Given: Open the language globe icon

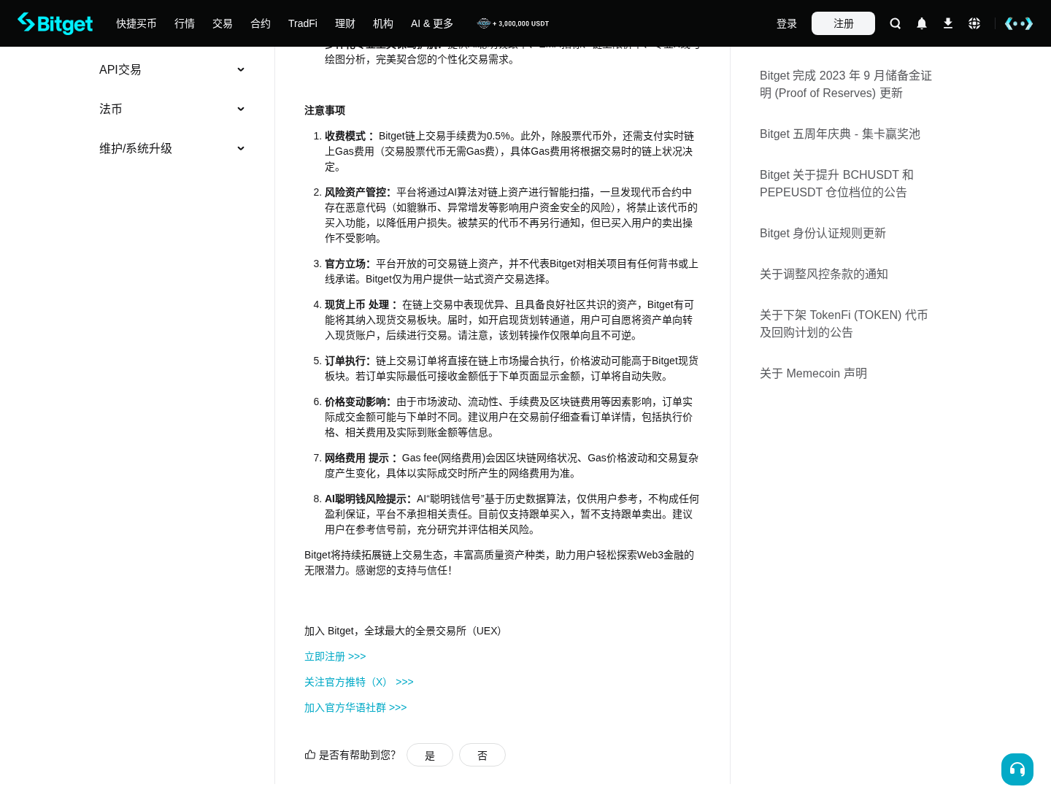Looking at the screenshot, I should coord(974,23).
